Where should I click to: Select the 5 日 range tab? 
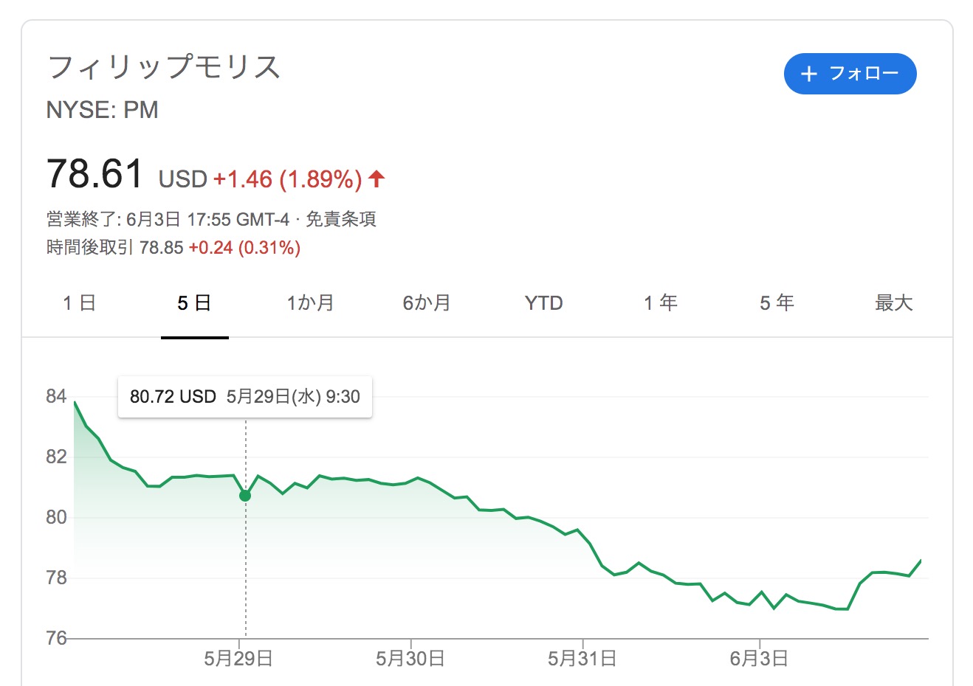pyautogui.click(x=195, y=303)
